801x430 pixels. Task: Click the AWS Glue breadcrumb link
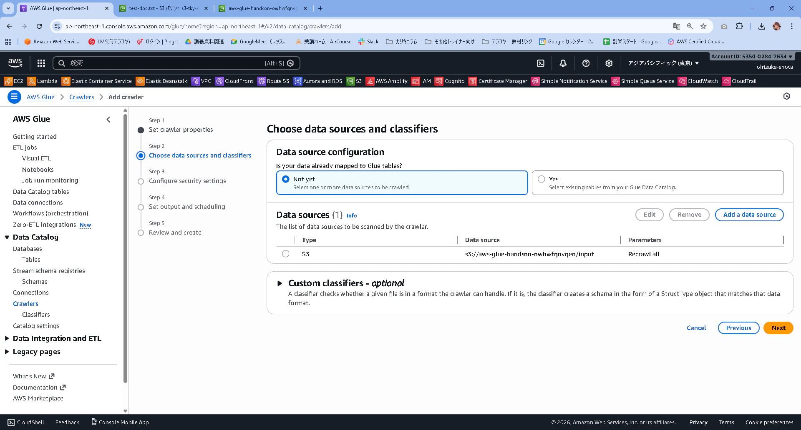40,97
